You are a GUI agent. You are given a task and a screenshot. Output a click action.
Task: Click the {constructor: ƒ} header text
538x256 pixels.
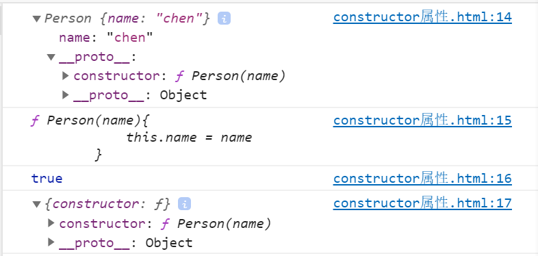107,205
